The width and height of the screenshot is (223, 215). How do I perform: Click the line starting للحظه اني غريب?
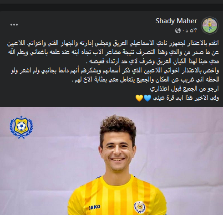point(145,80)
